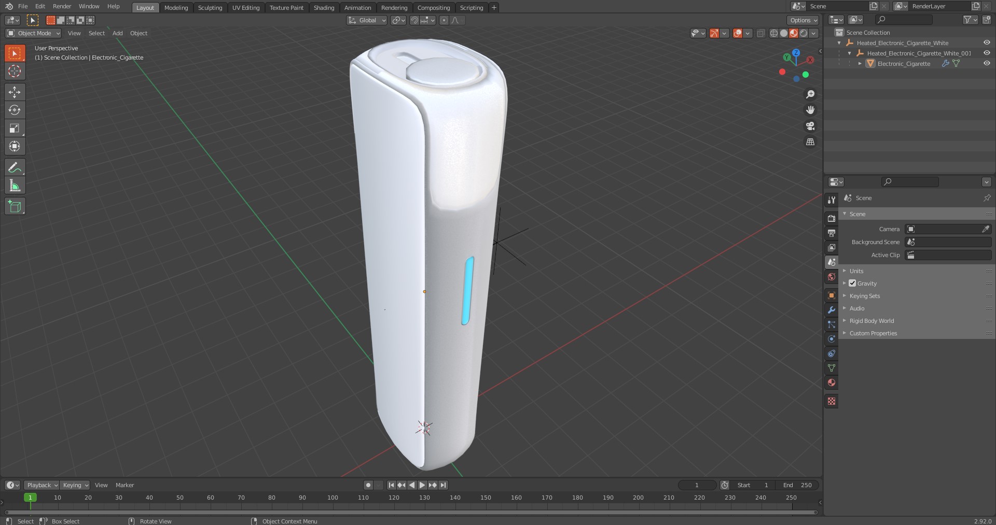Open the Render properties tab

832,218
